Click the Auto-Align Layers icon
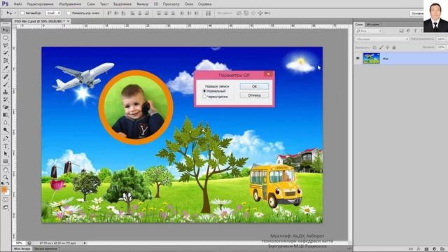This screenshot has width=448, height=252. (x=209, y=13)
